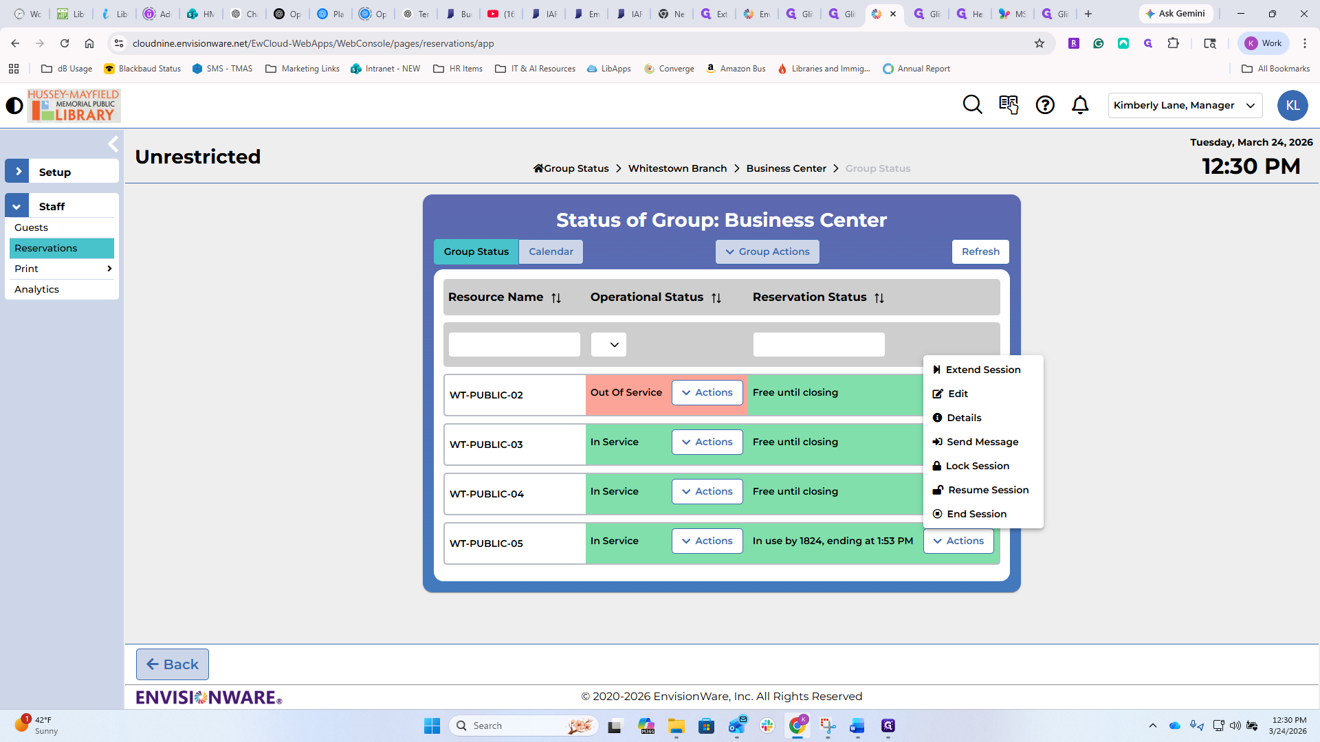
Task: Sort by Reservation Status column arrows
Action: pyautogui.click(x=879, y=298)
